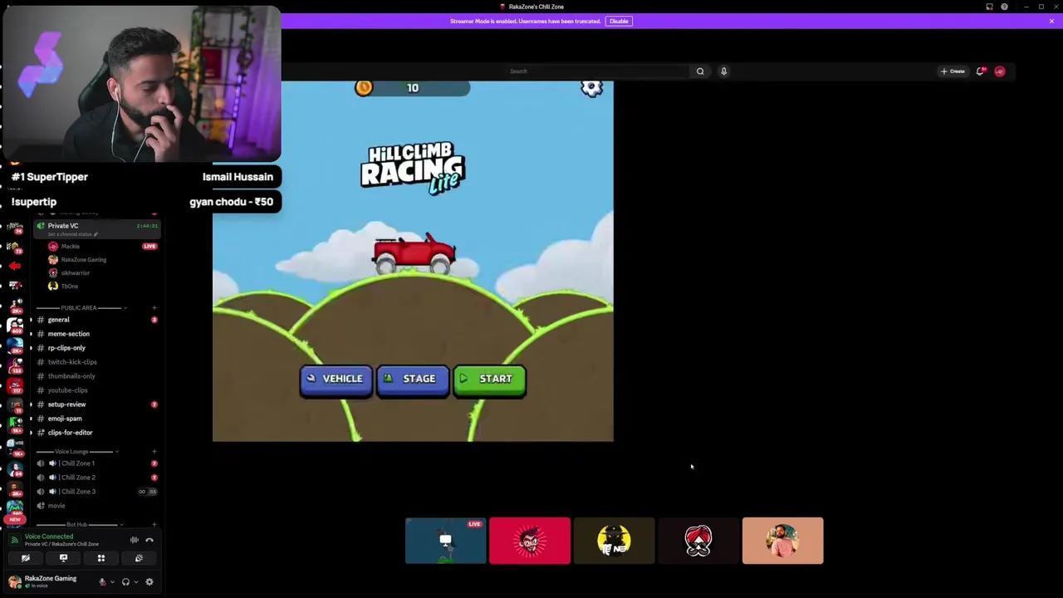Viewport: 1063px width, 598px height.
Task: Select the LIVE stream thumbnail tile
Action: 446,541
